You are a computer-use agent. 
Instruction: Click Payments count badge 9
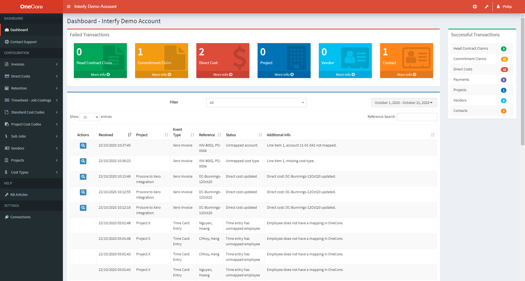pyautogui.click(x=503, y=80)
